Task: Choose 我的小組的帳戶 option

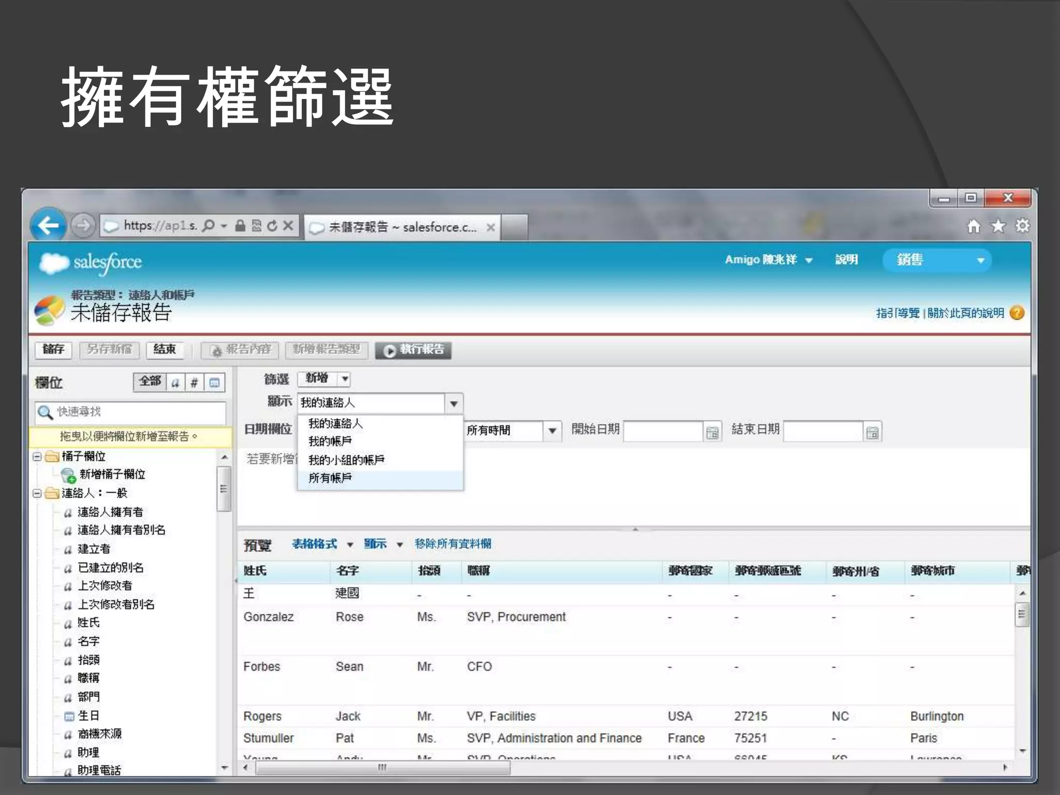Action: [346, 460]
